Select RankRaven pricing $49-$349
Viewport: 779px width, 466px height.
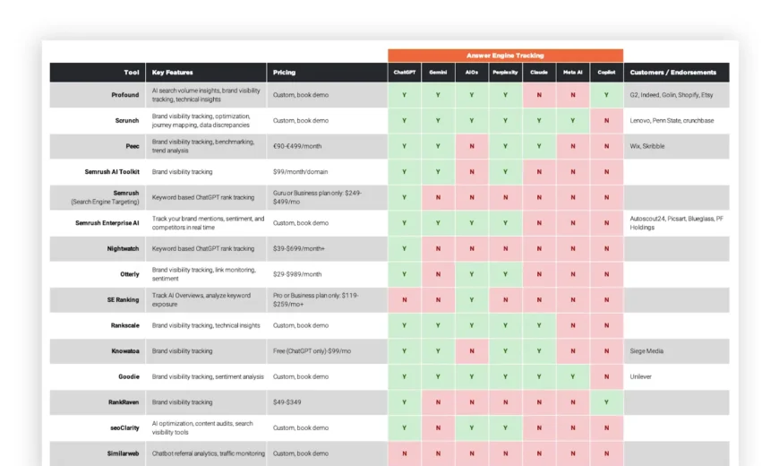coord(287,402)
